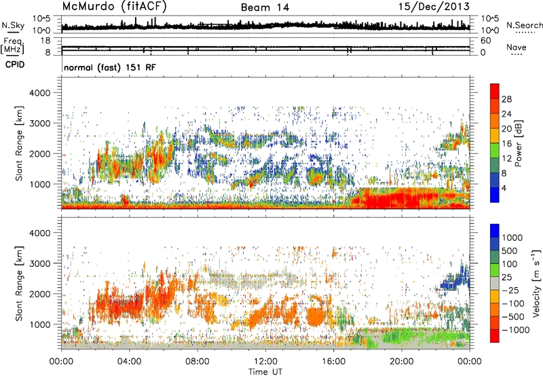This screenshot has width=543, height=376.
Task: Click the power colorbar tick value 4
Action: [x=504, y=189]
